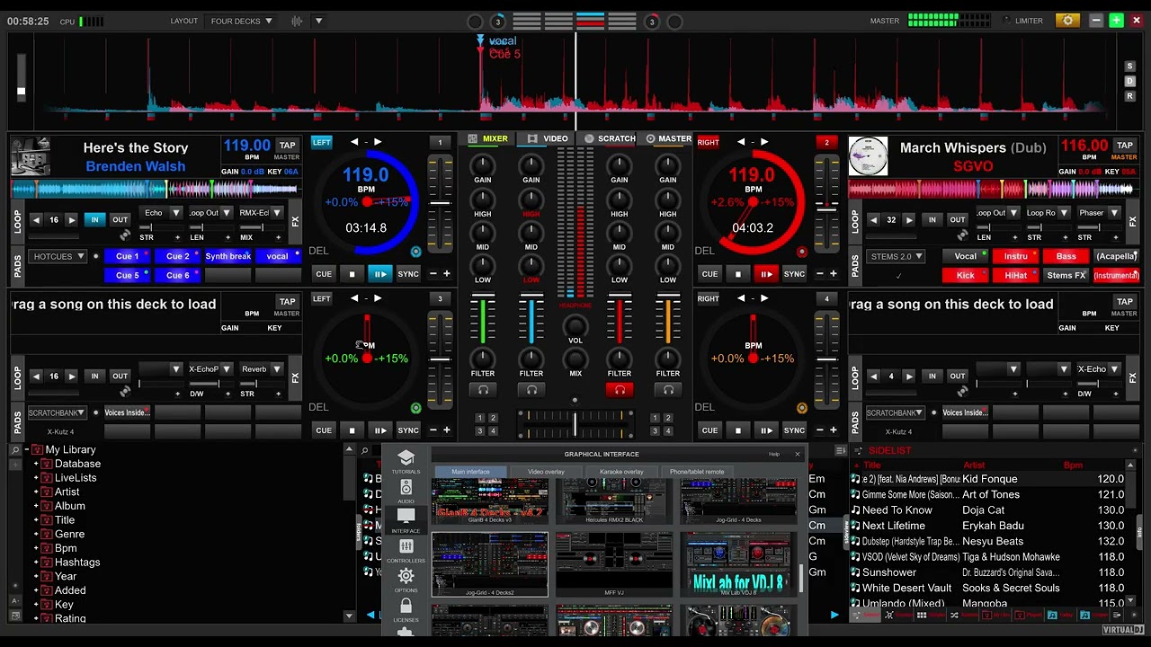Click the vinyl slip icon next to deck 1 loop
The height and width of the screenshot is (647, 1151).
point(125,235)
